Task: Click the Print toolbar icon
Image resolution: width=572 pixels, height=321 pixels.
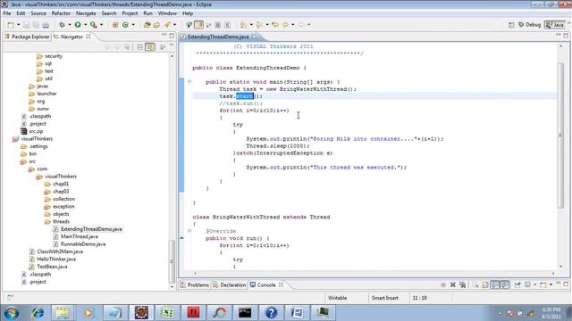Action: 46,25
